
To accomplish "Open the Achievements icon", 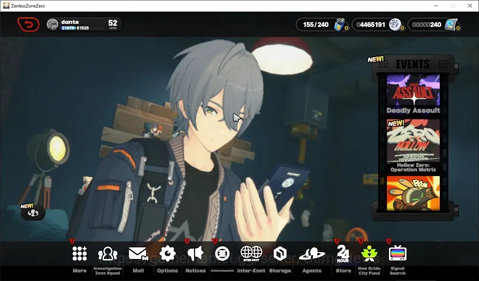I will tap(222, 254).
